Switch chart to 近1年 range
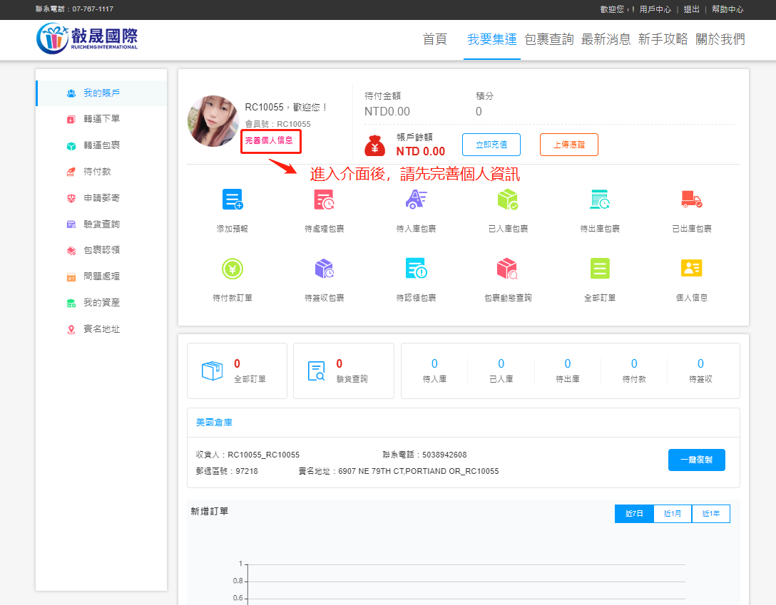The image size is (776, 605). point(710,514)
